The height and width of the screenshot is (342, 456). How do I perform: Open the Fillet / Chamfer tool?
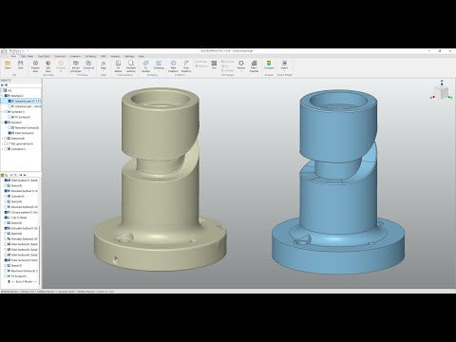[x=254, y=66]
